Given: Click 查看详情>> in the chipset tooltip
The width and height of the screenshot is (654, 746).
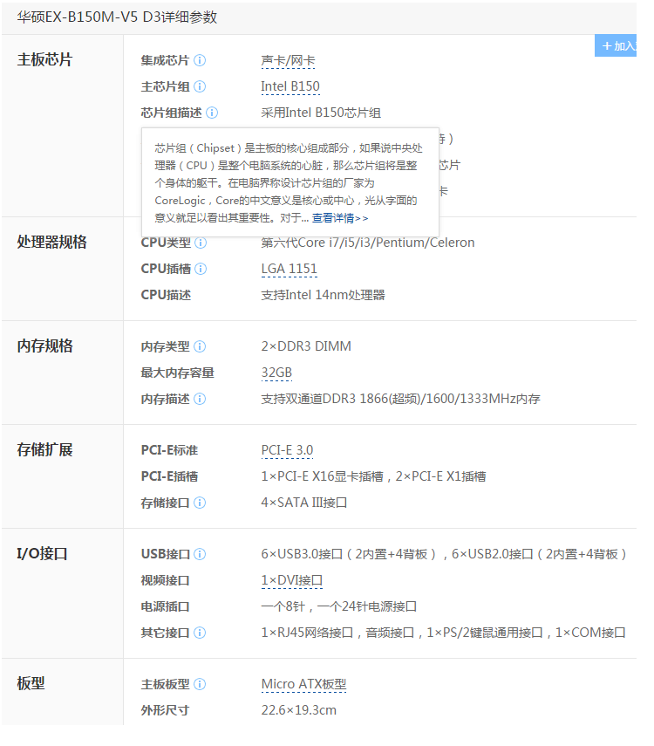Looking at the screenshot, I should [340, 218].
